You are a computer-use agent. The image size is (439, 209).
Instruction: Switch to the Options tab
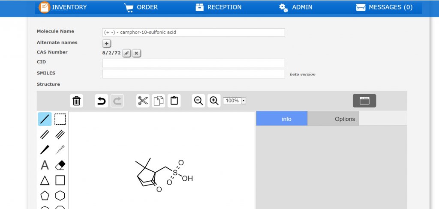coord(333,119)
